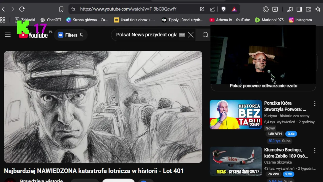
Task: Open video titled Kłamstwo Boeinga
Action: point(286,153)
